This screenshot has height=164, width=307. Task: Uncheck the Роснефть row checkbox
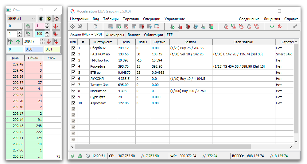coord(73,66)
